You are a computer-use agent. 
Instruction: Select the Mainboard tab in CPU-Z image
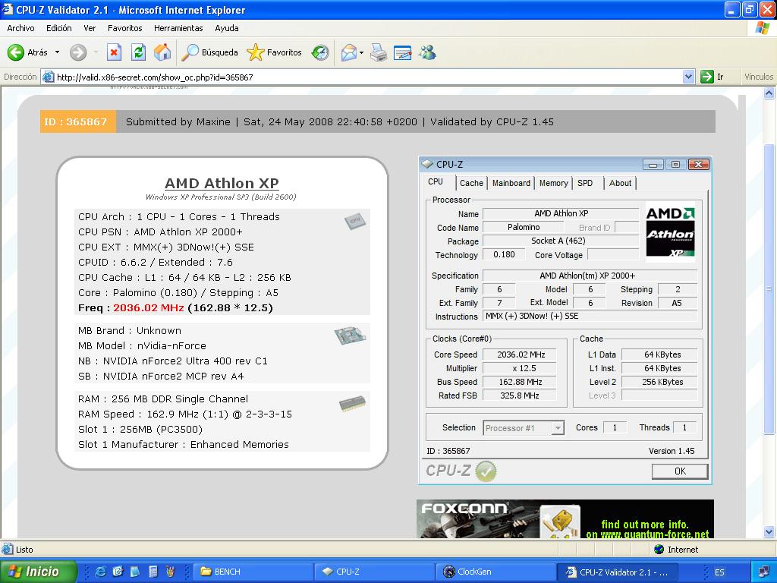click(511, 183)
